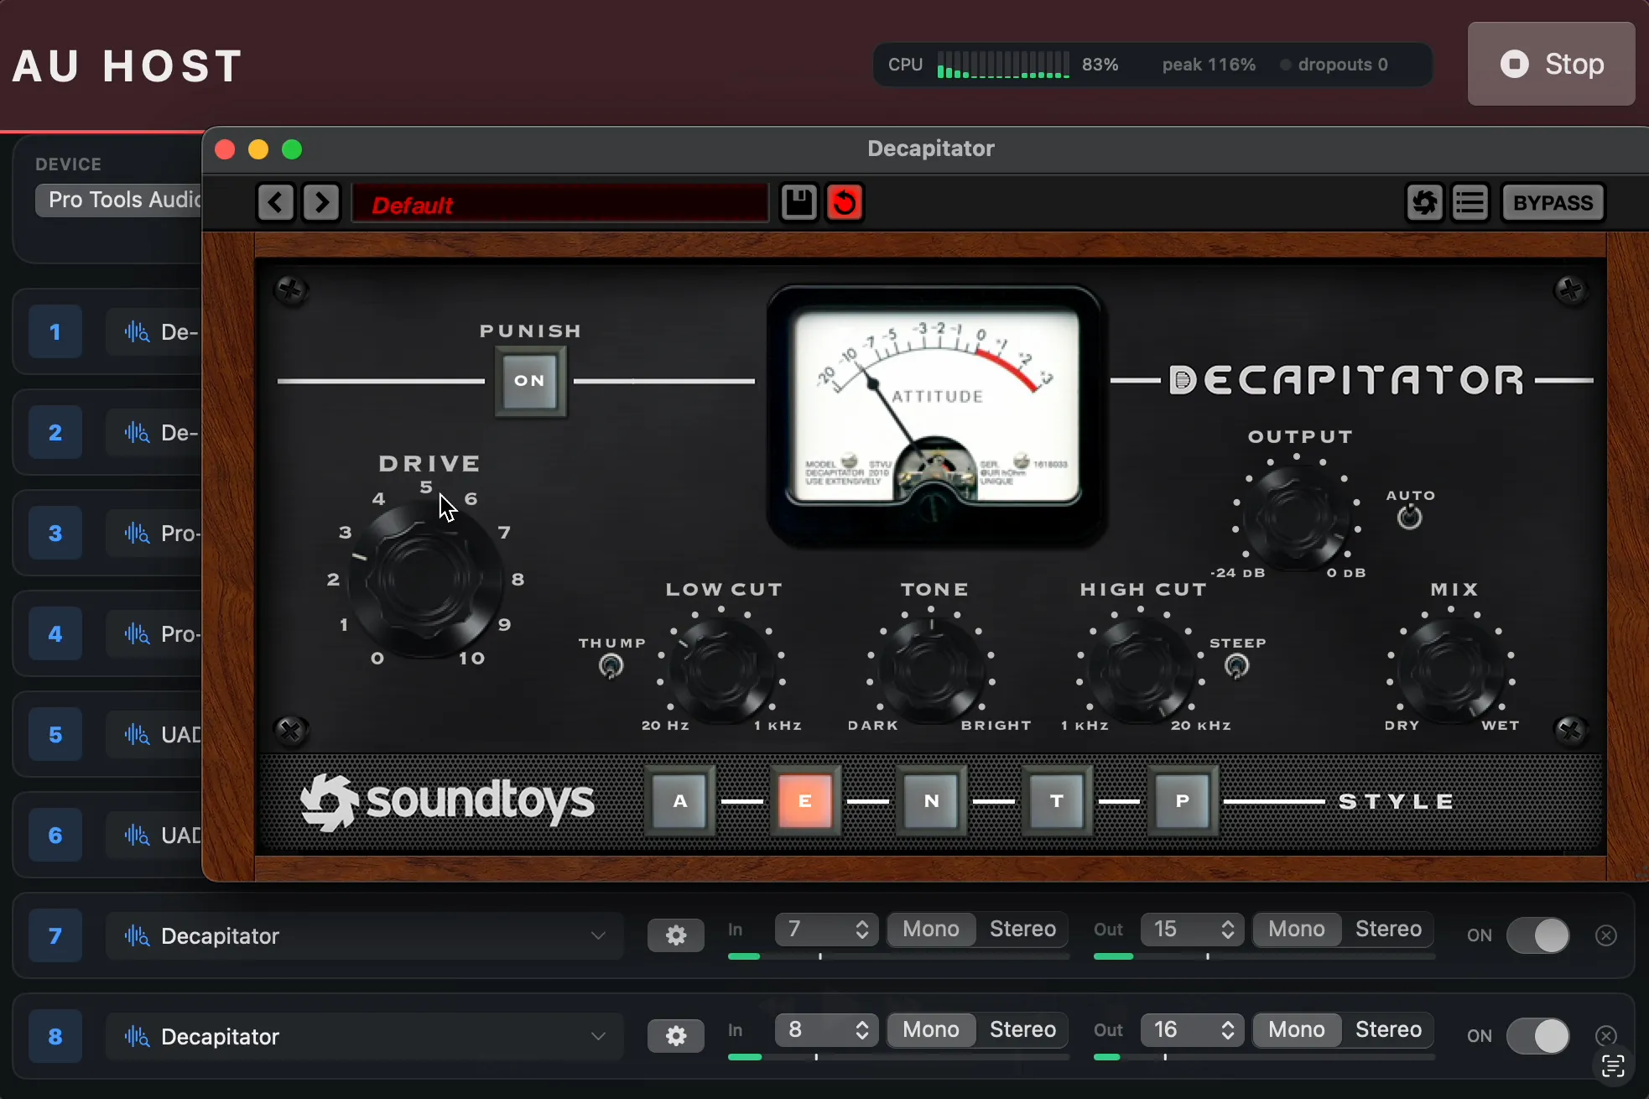Click the waveform icon in slot 3
This screenshot has height=1099, width=1649.
137,534
